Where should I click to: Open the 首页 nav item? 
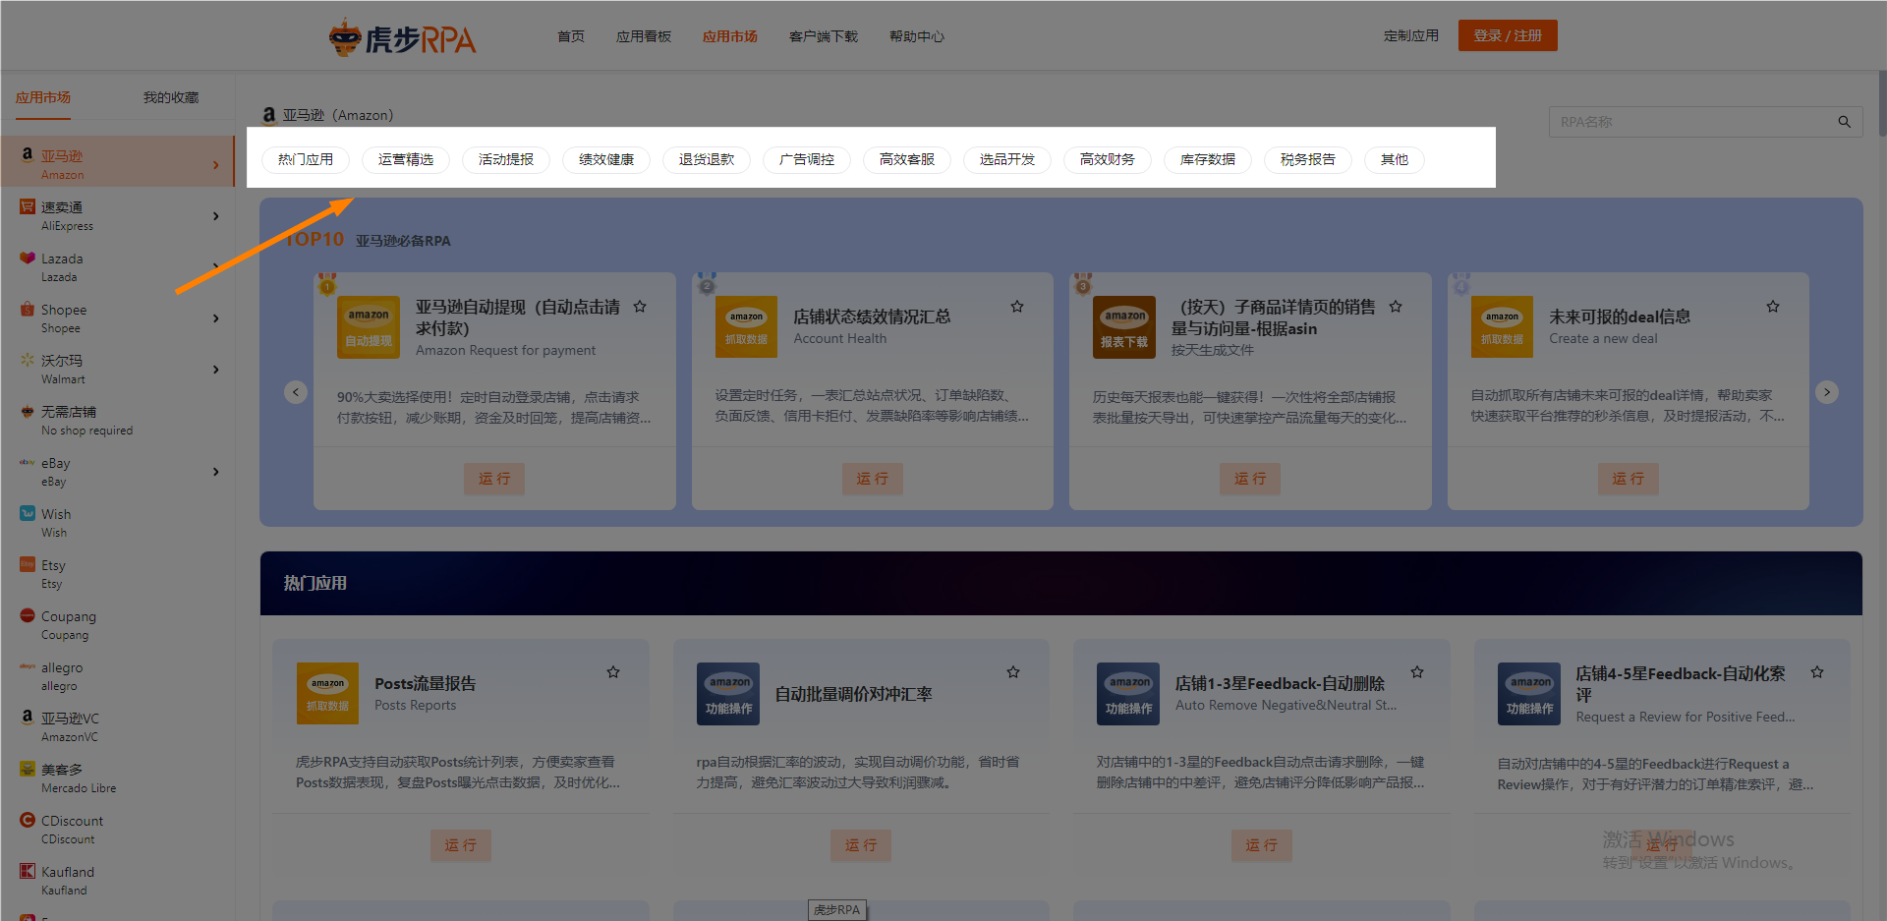(571, 36)
